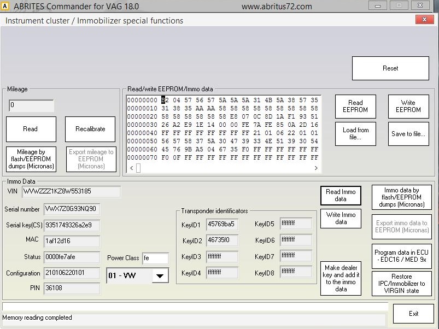
Task: Click the Recalibrate mileage button
Action: (x=90, y=129)
